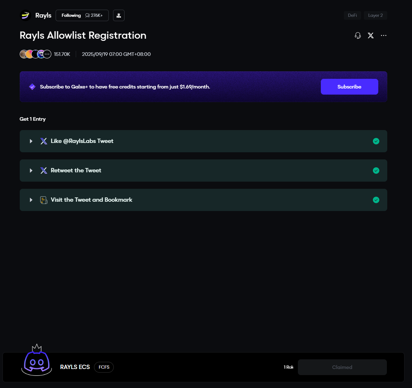The height and width of the screenshot is (388, 412).
Task: Click green checkmark on Like Tweet task
Action: 376,141
